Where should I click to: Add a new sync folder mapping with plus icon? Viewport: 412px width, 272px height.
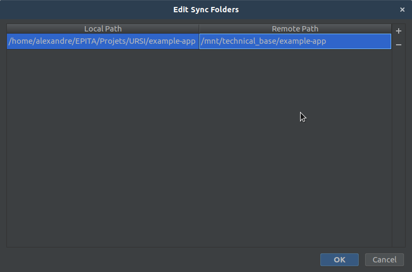[x=398, y=31]
